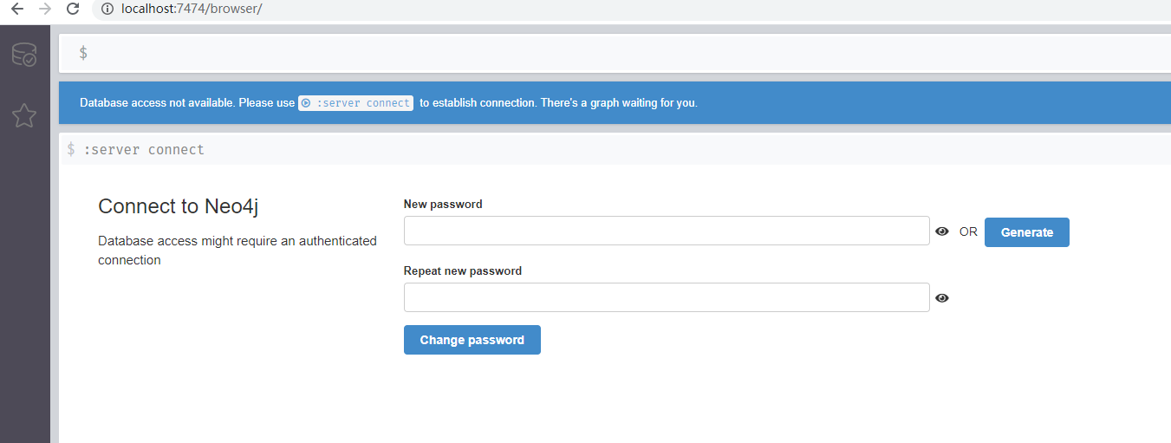The width and height of the screenshot is (1171, 443).
Task: Reload the Neo4j browser page
Action: (73, 9)
